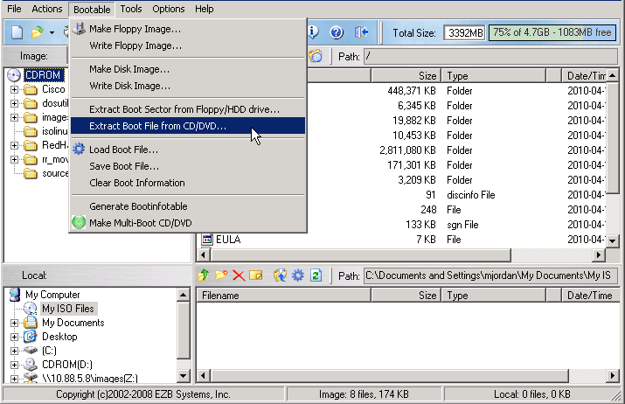Click the Open image folder icon
Image resolution: width=625 pixels, height=404 pixels.
(x=37, y=32)
